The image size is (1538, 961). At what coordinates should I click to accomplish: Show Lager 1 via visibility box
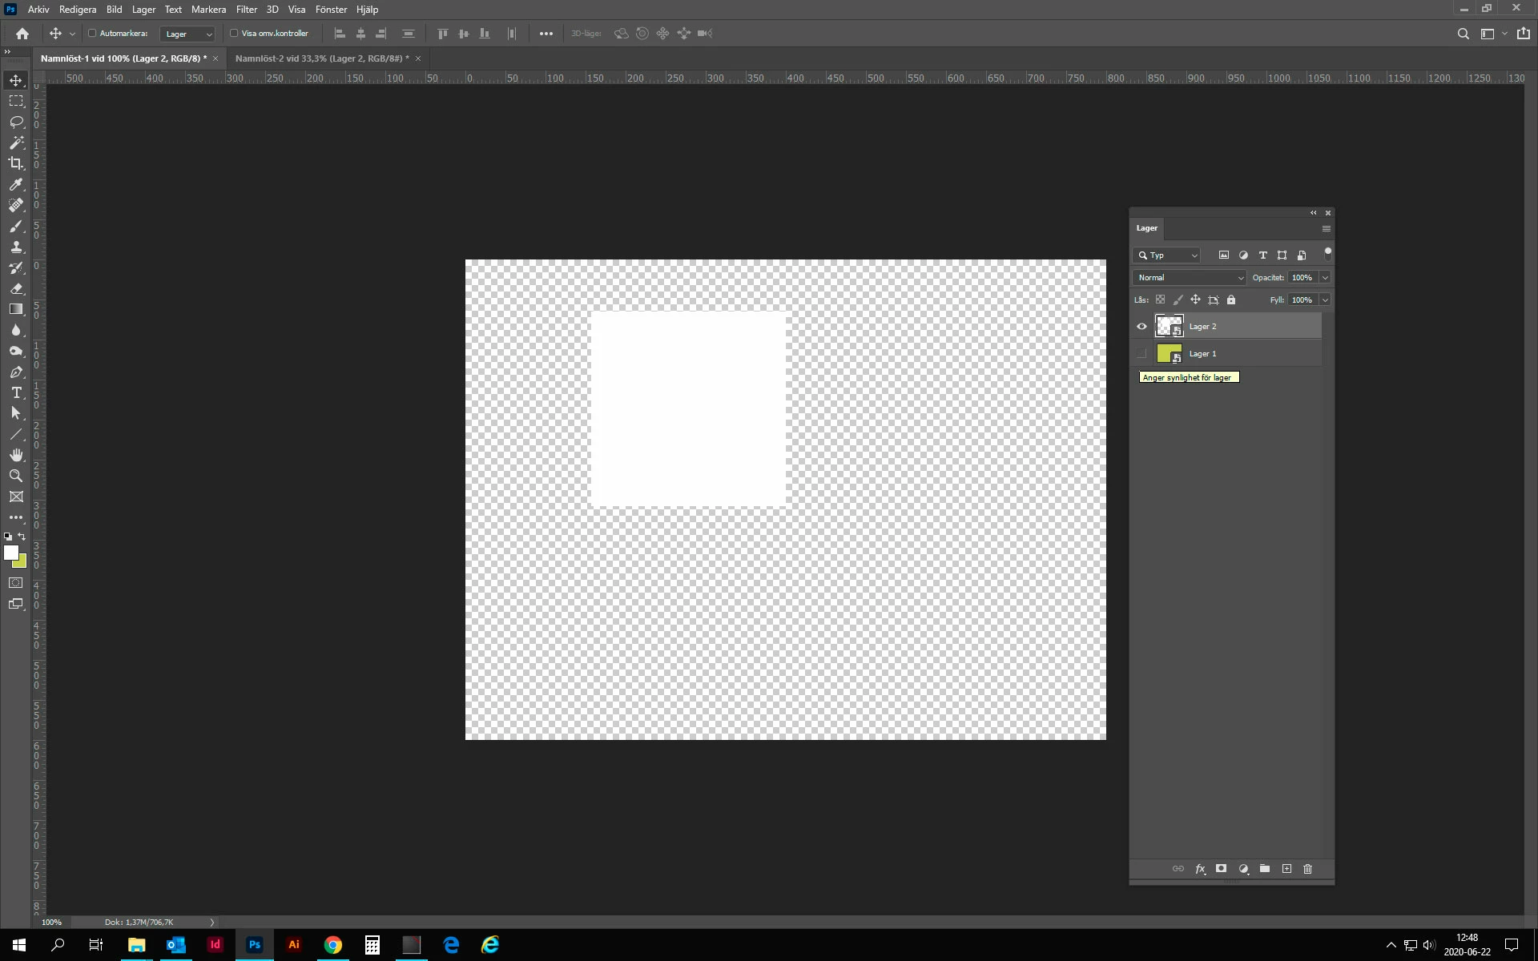point(1141,353)
